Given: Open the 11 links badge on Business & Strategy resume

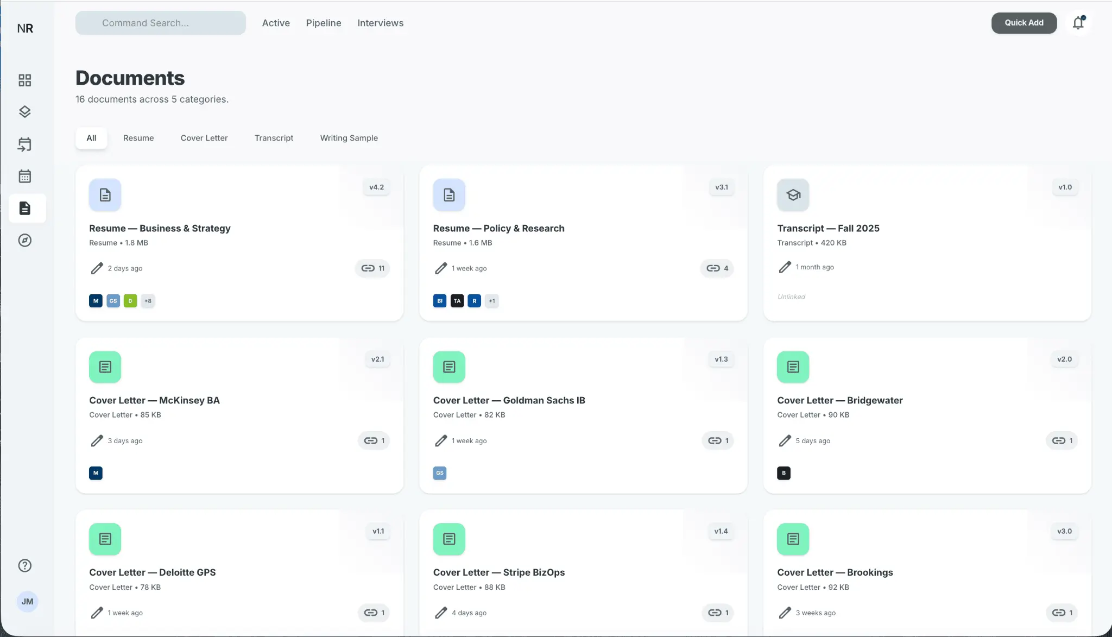Looking at the screenshot, I should [372, 268].
